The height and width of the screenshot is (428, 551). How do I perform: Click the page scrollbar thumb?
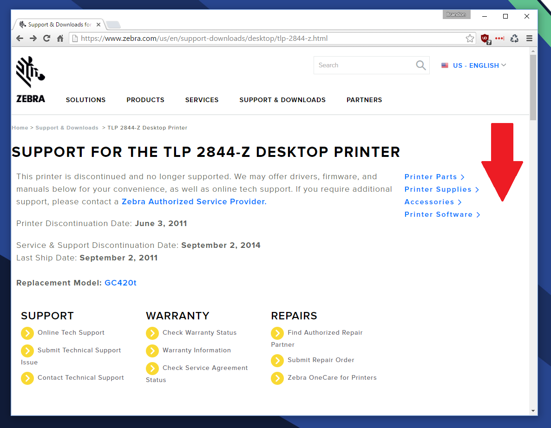pyautogui.click(x=533, y=87)
